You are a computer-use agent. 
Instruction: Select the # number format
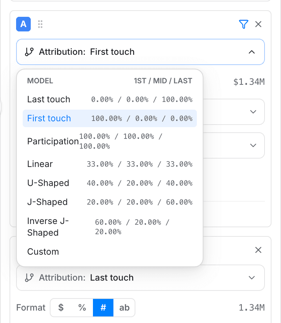[x=103, y=308]
